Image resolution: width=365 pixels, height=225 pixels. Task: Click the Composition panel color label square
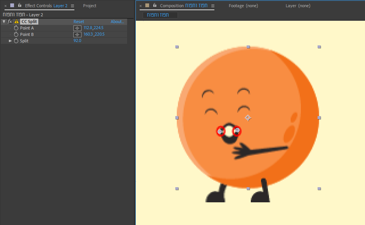pyautogui.click(x=147, y=5)
